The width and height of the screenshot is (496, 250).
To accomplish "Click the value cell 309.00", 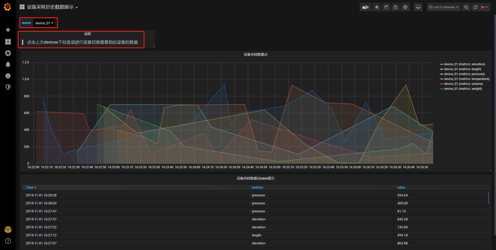I will (x=402, y=203).
